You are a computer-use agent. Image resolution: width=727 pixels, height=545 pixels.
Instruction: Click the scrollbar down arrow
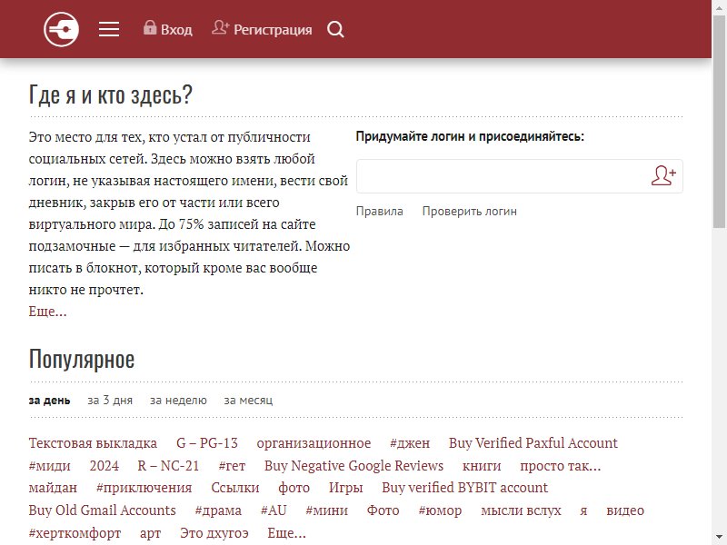(x=719, y=537)
